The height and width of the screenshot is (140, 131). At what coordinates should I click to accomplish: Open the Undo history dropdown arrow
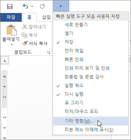[x=32, y=6]
